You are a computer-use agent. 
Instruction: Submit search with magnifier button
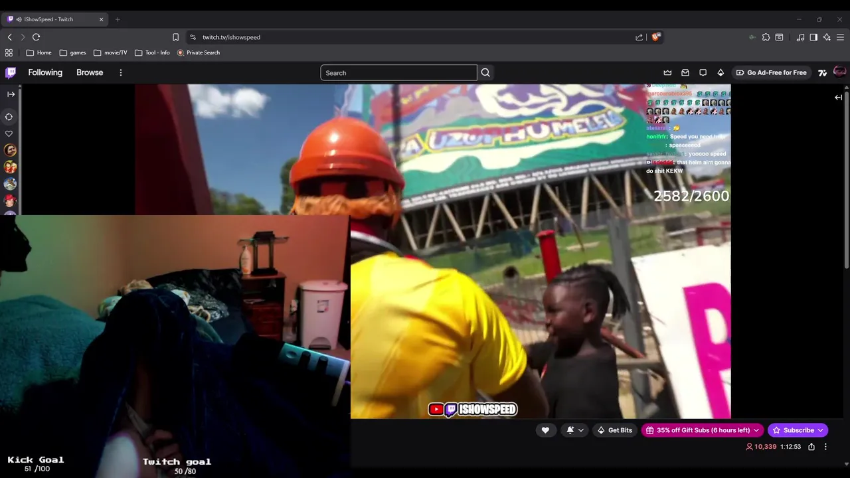(x=485, y=72)
